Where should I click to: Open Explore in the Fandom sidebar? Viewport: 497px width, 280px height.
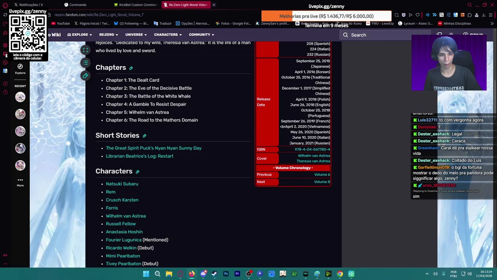click(20, 69)
